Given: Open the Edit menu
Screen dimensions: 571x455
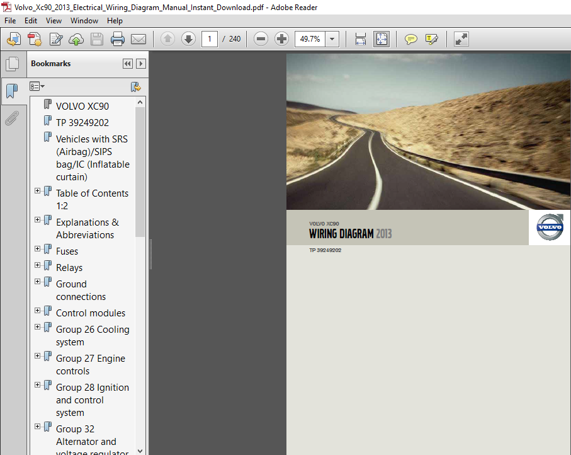Looking at the screenshot, I should click(x=31, y=21).
